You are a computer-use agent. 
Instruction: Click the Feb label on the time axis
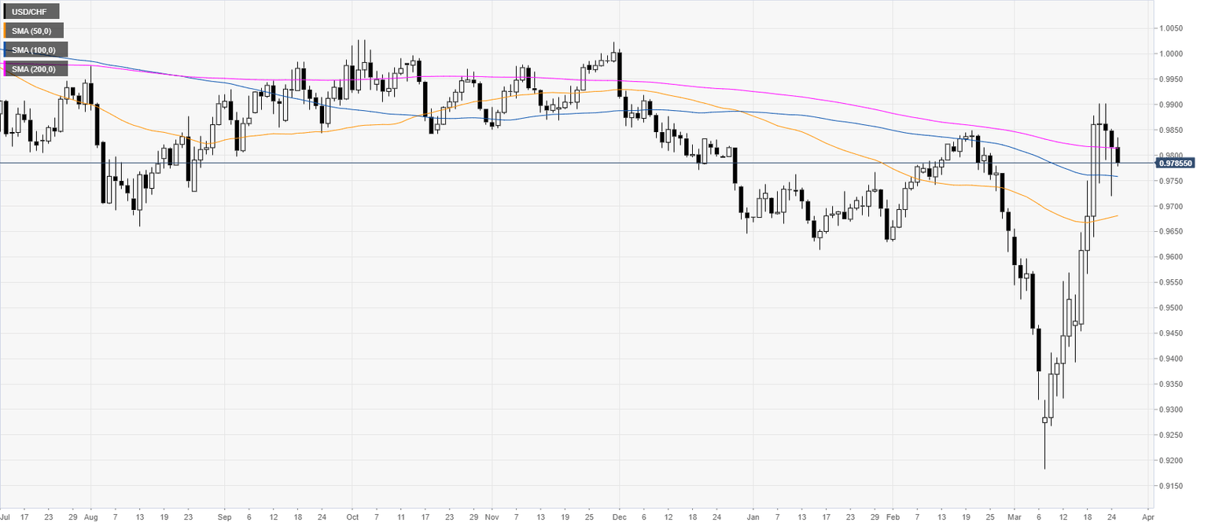pos(892,518)
